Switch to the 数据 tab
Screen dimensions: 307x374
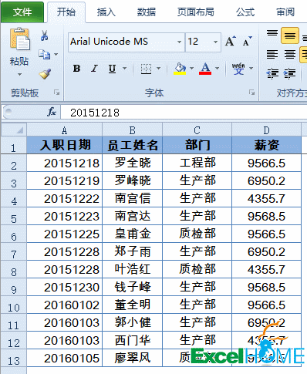[x=147, y=12]
